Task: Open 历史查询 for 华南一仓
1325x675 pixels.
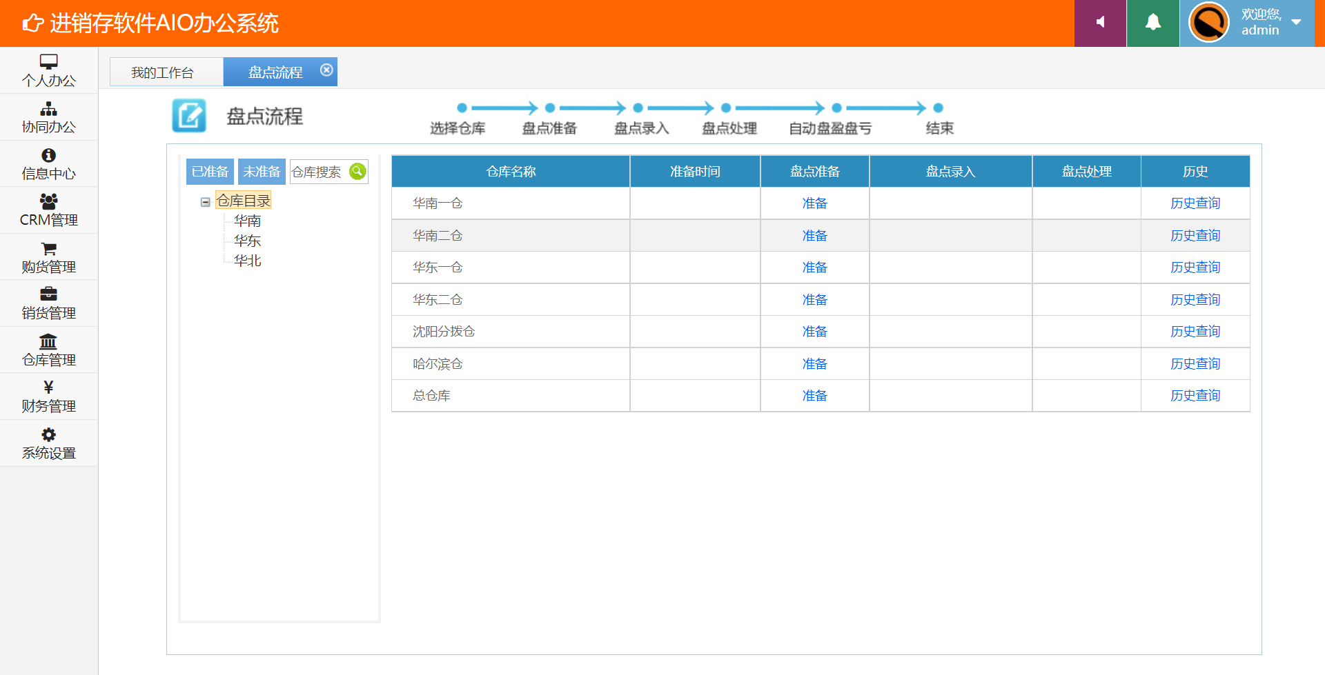Action: pyautogui.click(x=1195, y=203)
